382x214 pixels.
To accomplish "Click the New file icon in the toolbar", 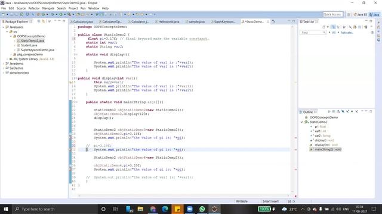I will [3, 14].
